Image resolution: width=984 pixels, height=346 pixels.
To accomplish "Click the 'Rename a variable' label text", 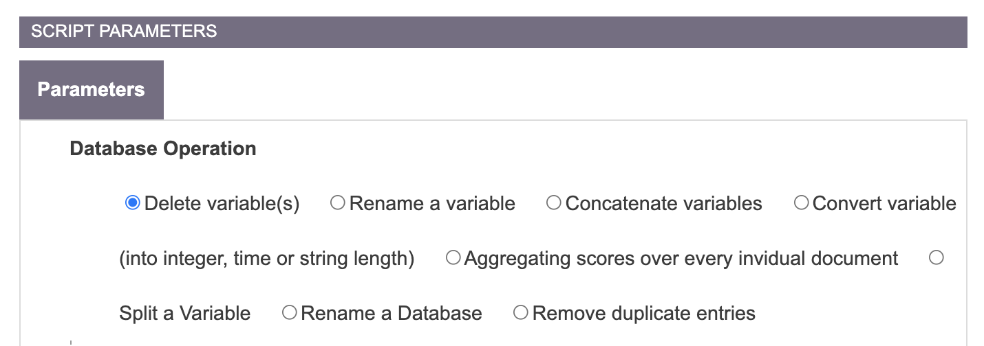I will (x=432, y=204).
